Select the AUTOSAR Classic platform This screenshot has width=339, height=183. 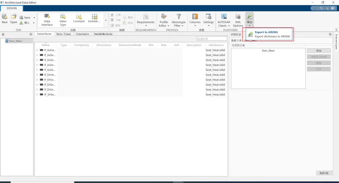(x=224, y=20)
